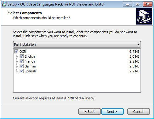Select the German tree item label
The width and height of the screenshot is (154, 119).
click(30, 66)
